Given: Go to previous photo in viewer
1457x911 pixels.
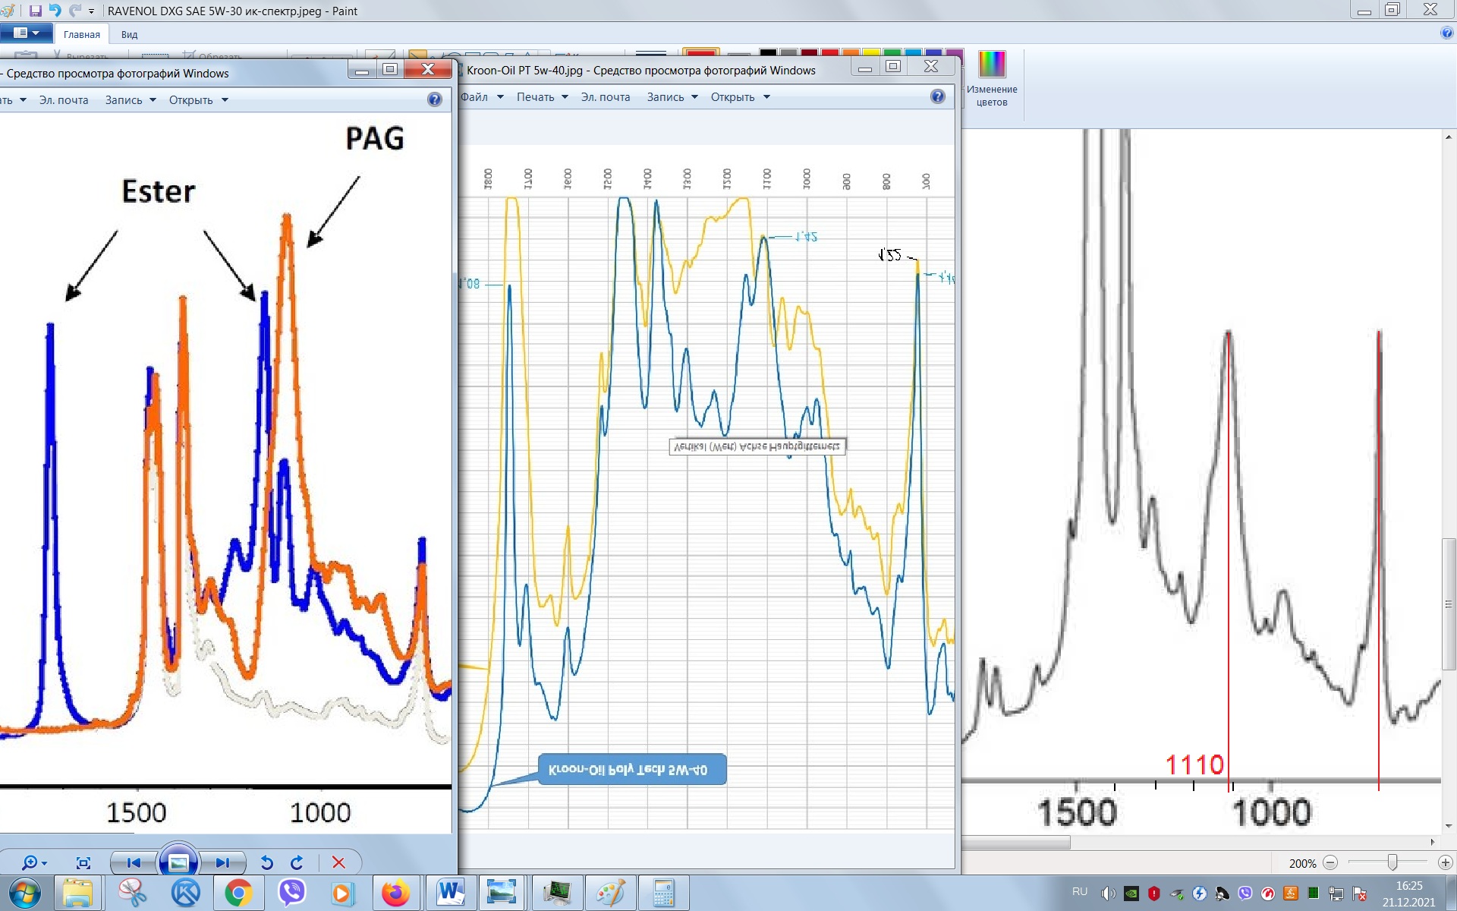Looking at the screenshot, I should (x=134, y=862).
